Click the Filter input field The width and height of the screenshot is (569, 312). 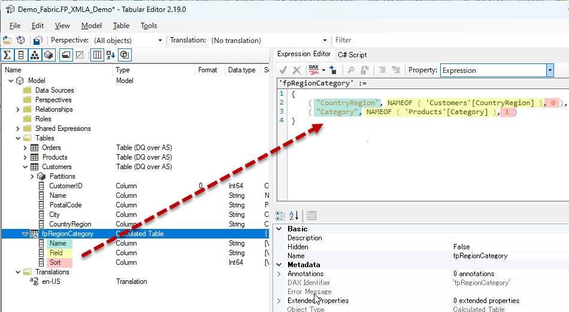click(x=450, y=40)
